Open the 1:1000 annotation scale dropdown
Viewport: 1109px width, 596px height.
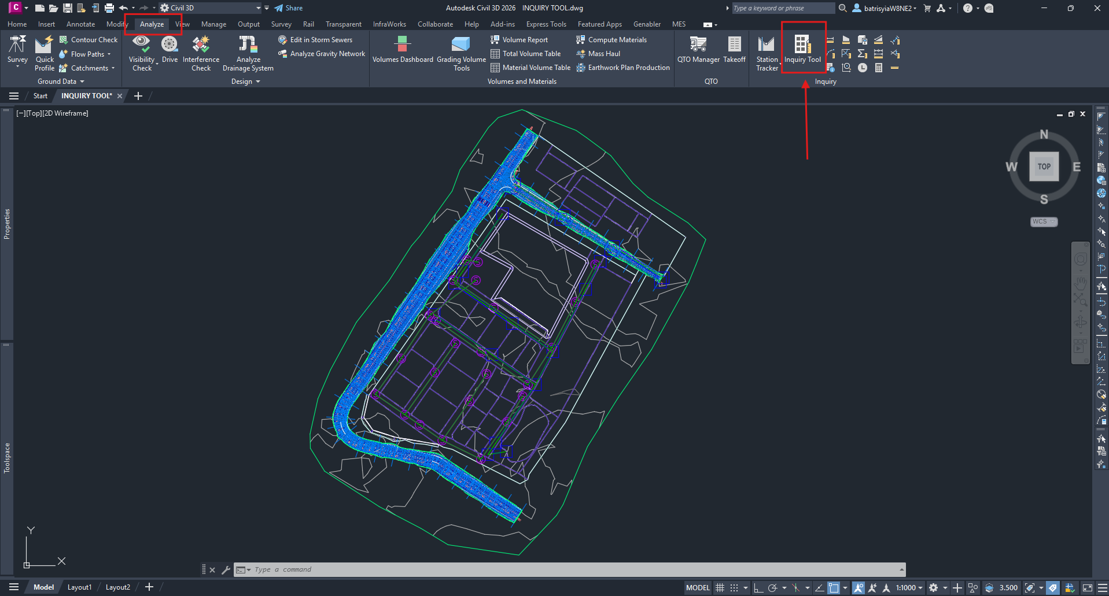(909, 588)
